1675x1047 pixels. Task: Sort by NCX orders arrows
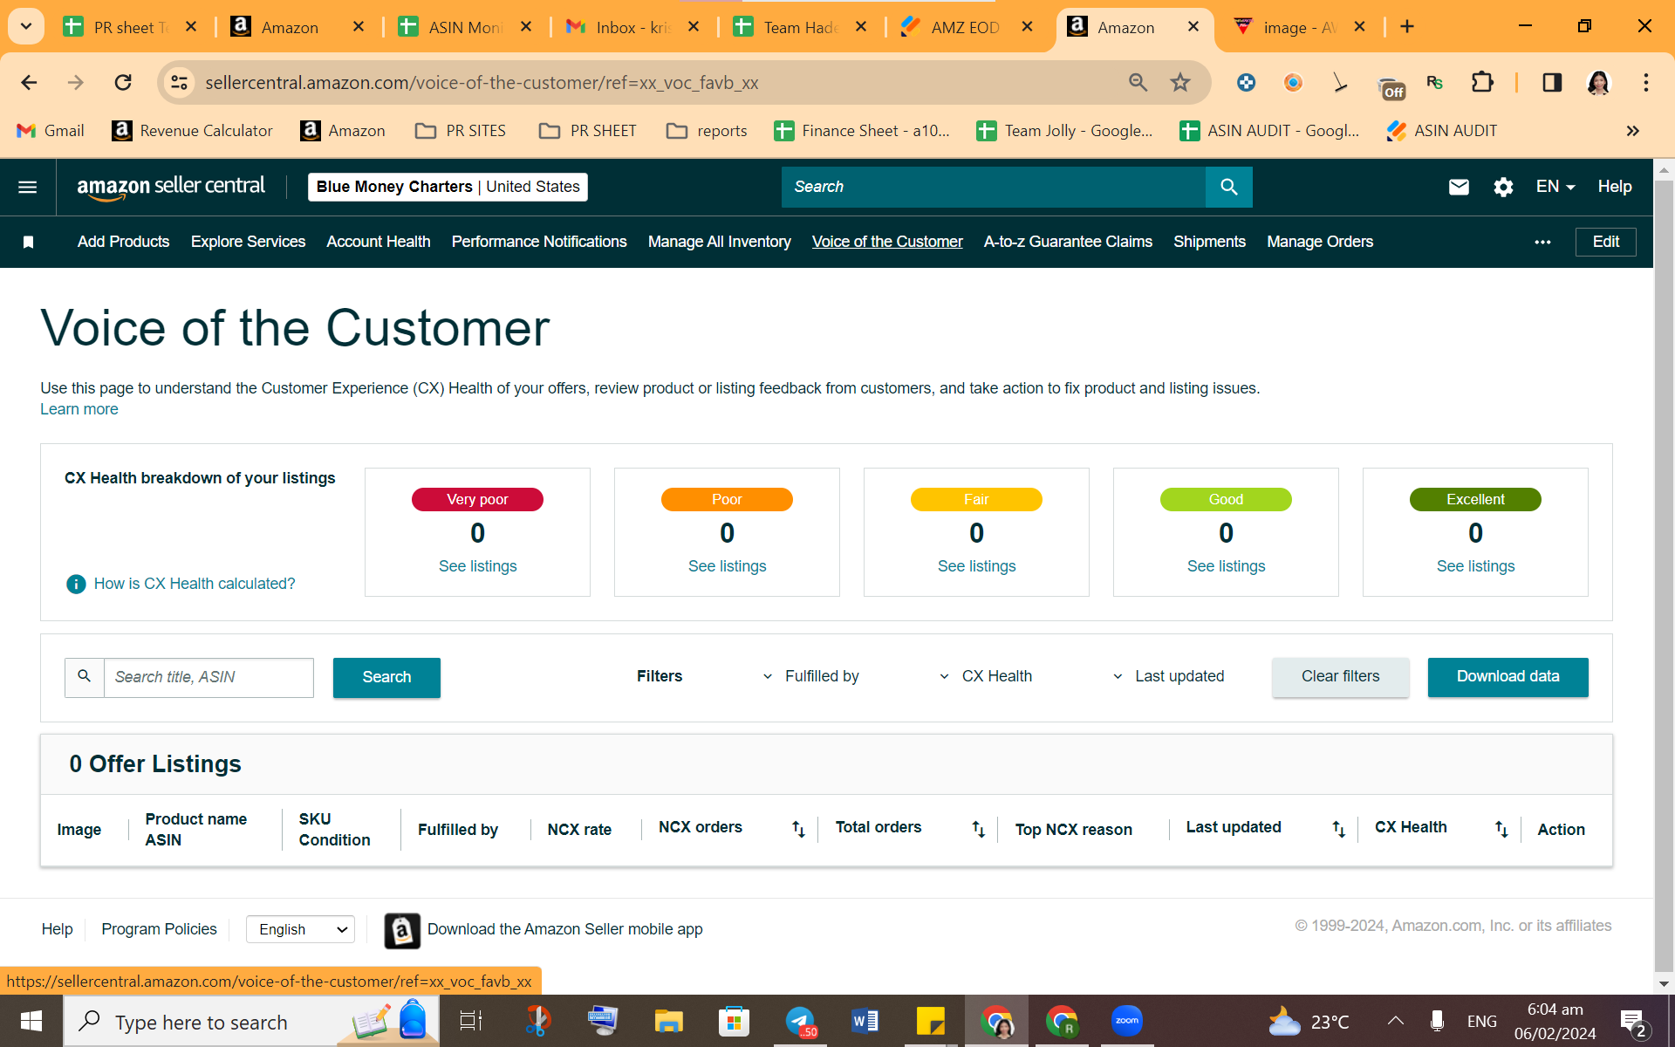click(x=798, y=829)
